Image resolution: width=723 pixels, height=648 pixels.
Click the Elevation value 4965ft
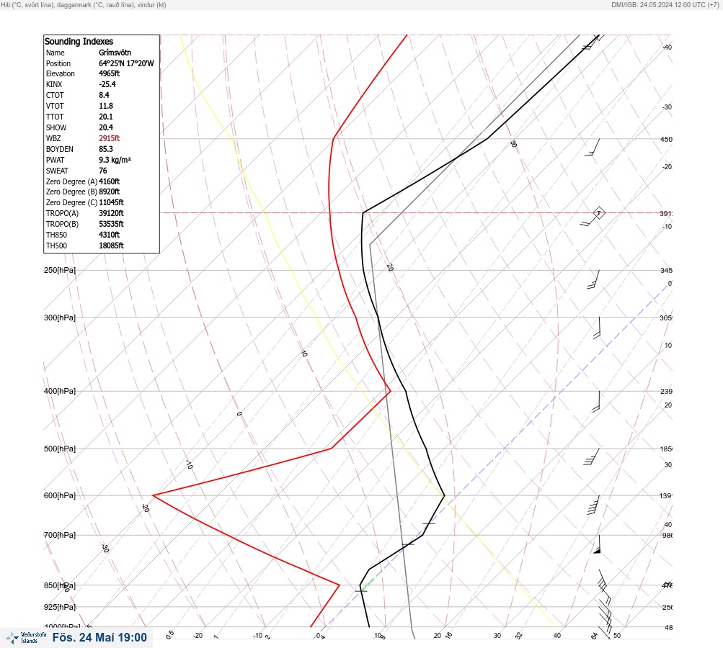[109, 73]
